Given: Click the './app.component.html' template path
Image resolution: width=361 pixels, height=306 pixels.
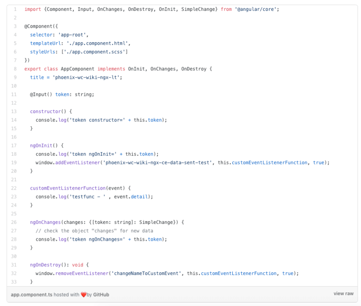Looking at the screenshot, I should [x=97, y=43].
